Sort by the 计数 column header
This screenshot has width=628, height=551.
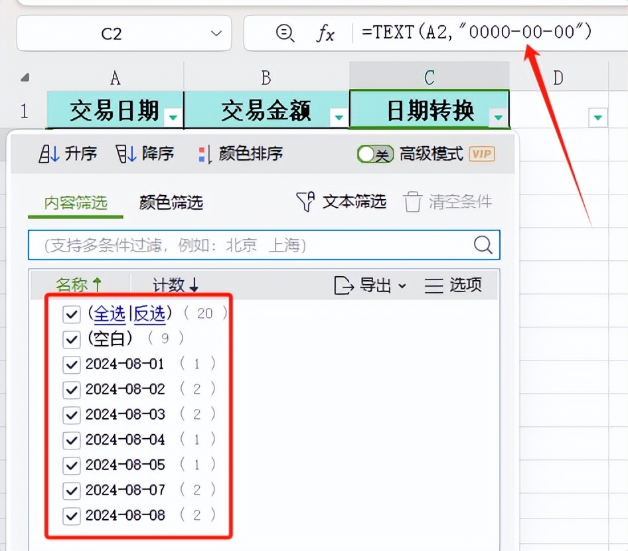pos(175,285)
